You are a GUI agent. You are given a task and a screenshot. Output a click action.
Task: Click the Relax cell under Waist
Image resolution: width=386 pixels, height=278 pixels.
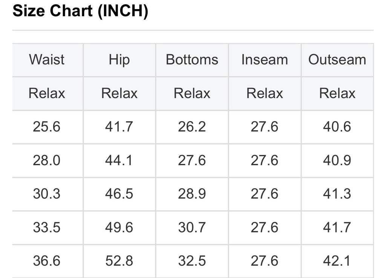[x=47, y=93]
